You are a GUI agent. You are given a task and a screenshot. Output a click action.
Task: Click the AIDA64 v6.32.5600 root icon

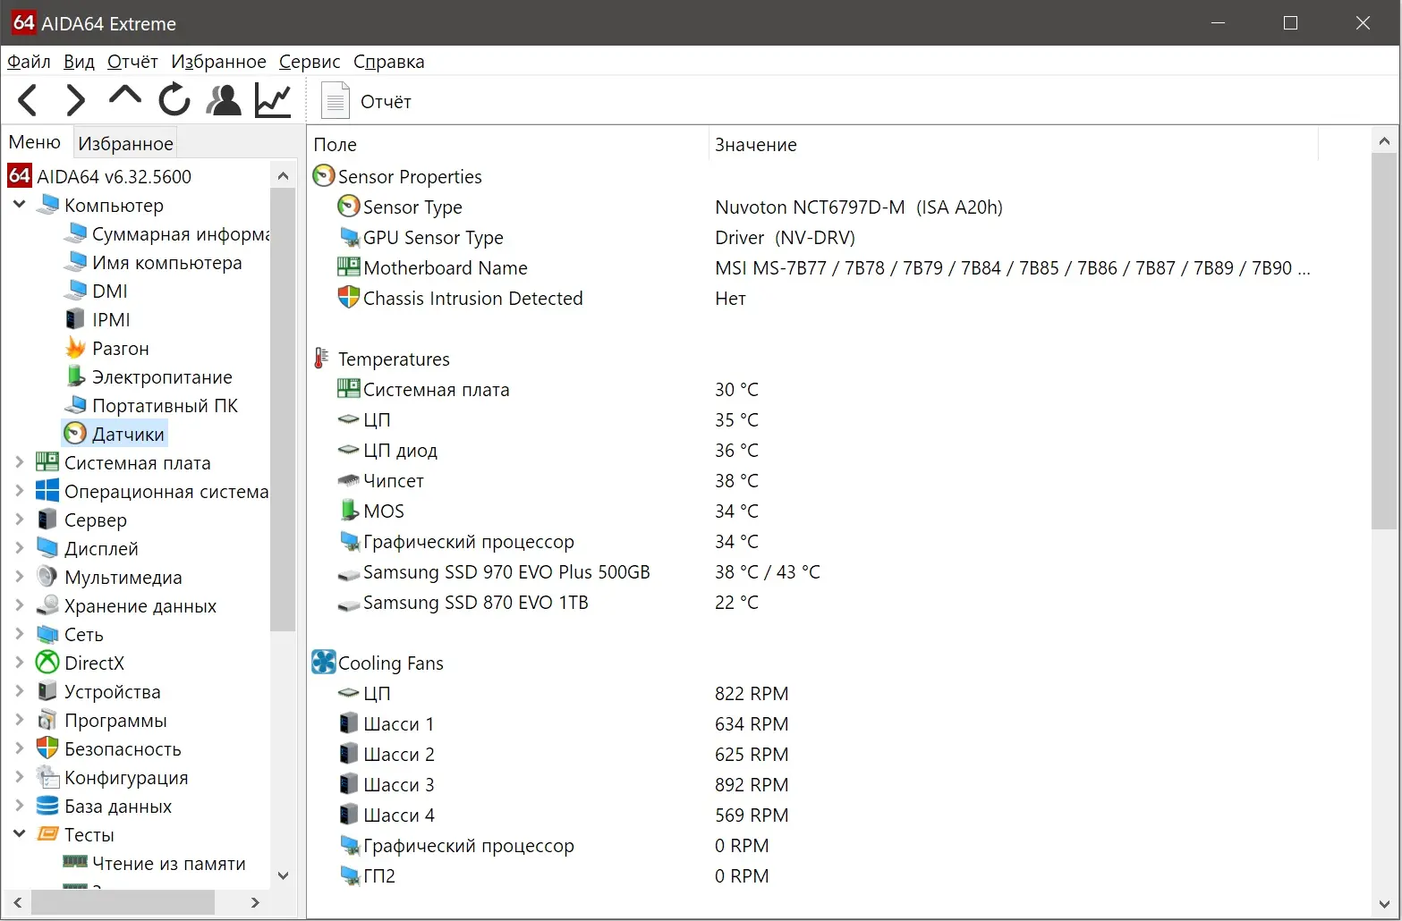point(20,176)
